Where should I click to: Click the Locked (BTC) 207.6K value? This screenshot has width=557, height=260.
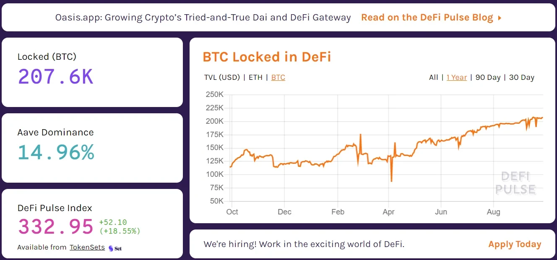(55, 77)
